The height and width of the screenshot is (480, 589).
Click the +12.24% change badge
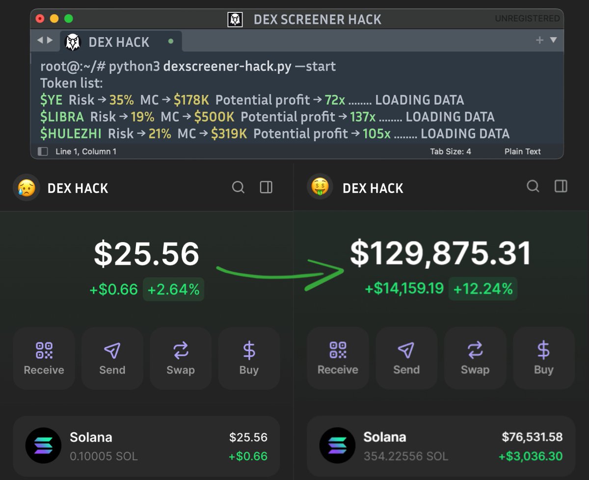pyautogui.click(x=483, y=289)
